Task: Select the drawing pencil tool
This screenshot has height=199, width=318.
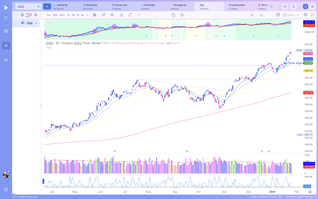Action: click(121, 15)
